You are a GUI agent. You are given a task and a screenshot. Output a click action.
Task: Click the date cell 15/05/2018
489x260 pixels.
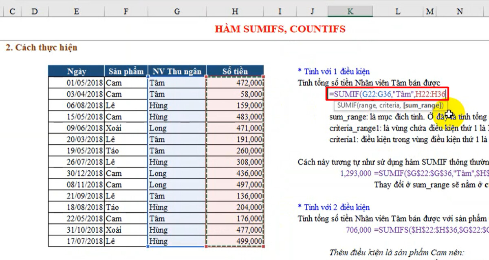click(x=76, y=117)
